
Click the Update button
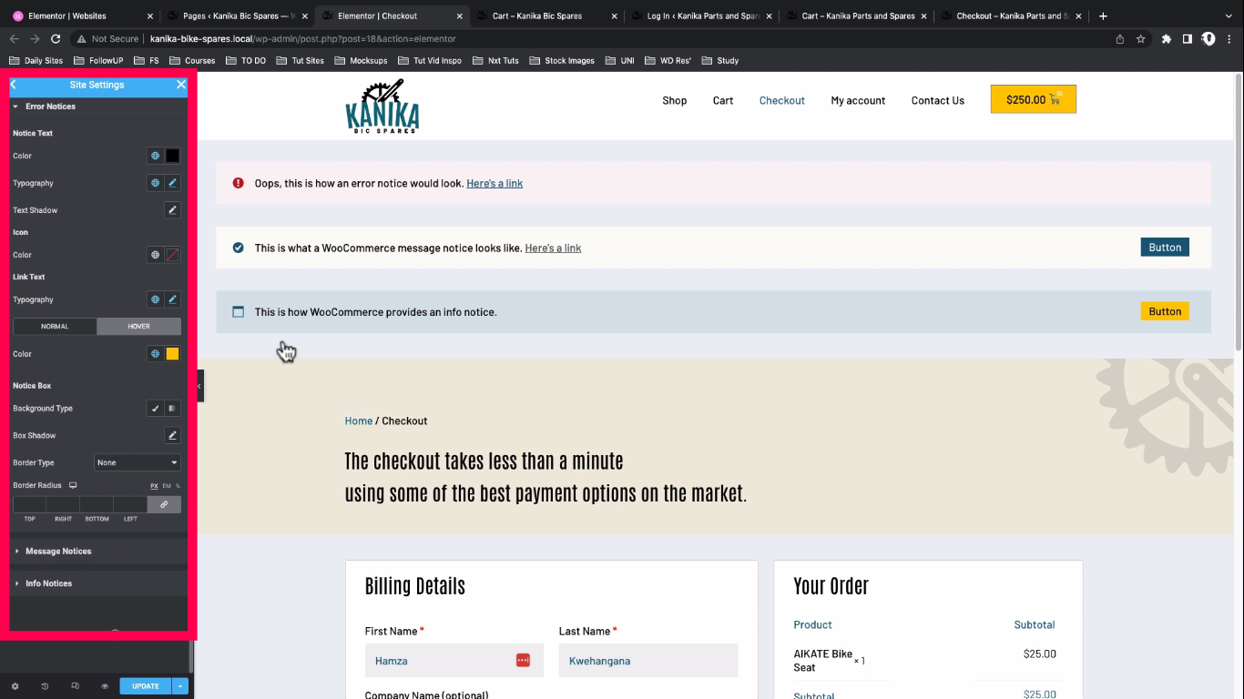click(x=146, y=686)
